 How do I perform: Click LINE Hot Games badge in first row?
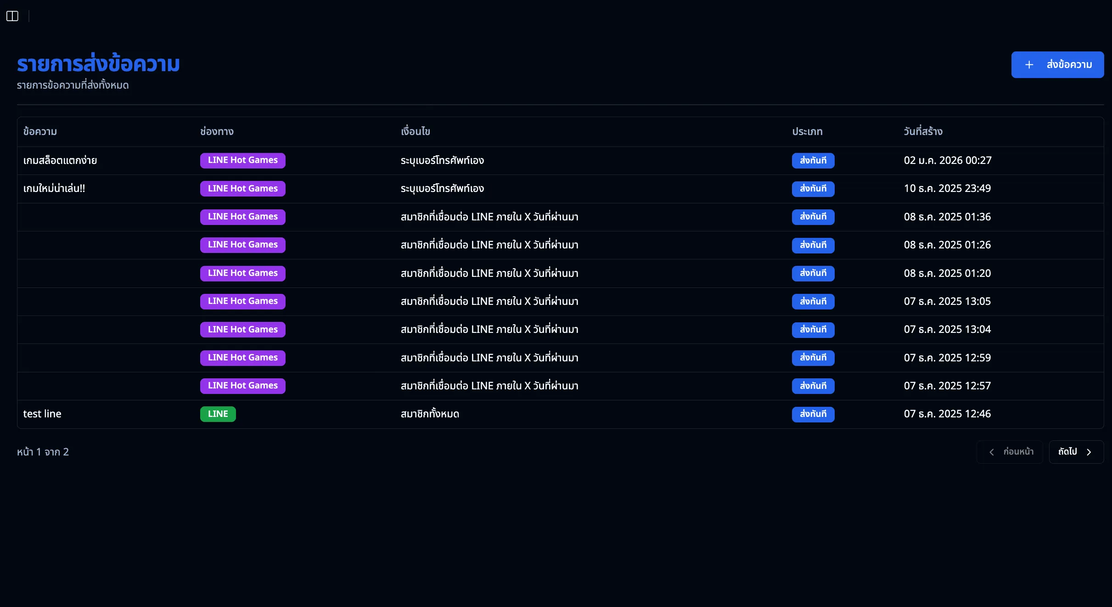[242, 160]
